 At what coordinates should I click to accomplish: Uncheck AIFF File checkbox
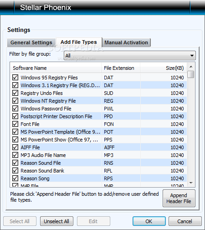point(15,147)
